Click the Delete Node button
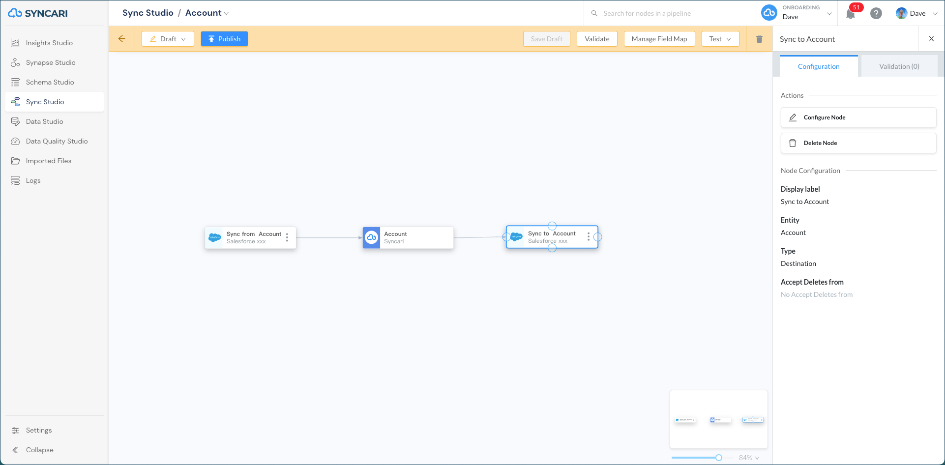945x465 pixels. click(x=858, y=143)
